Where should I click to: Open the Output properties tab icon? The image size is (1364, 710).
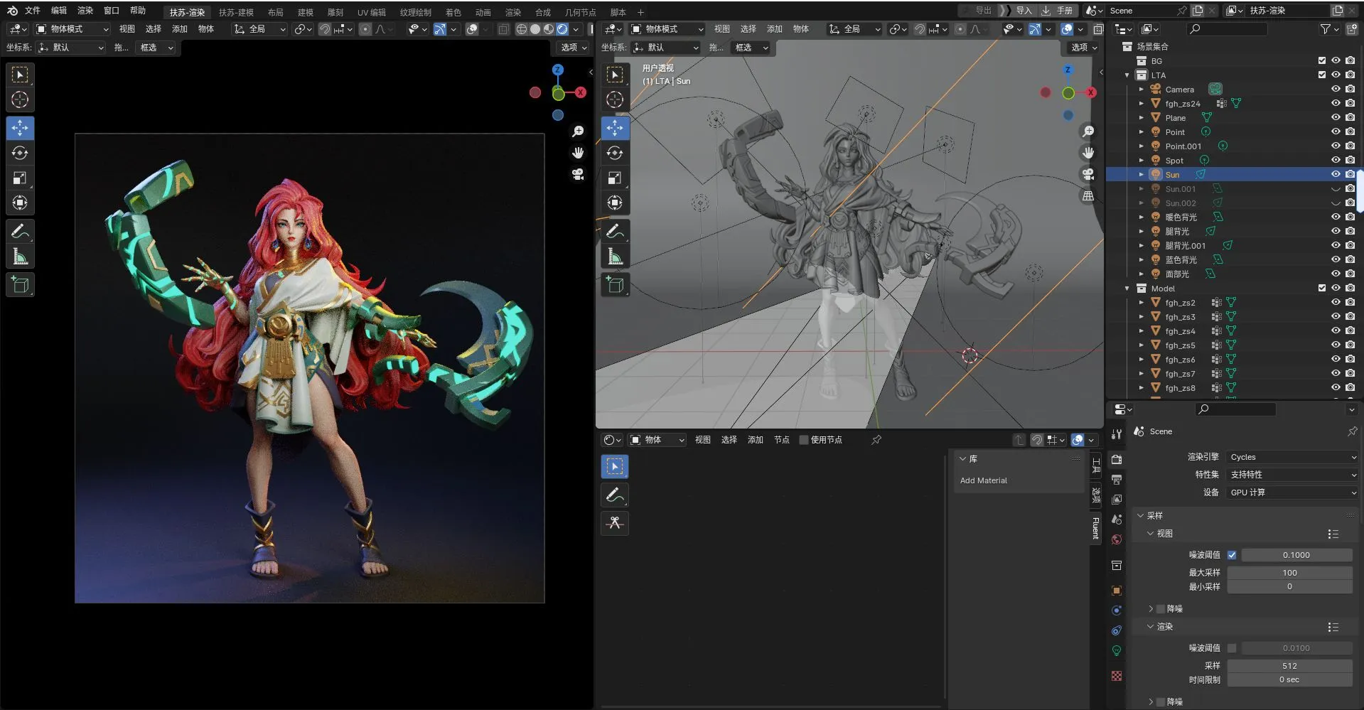coord(1117,480)
